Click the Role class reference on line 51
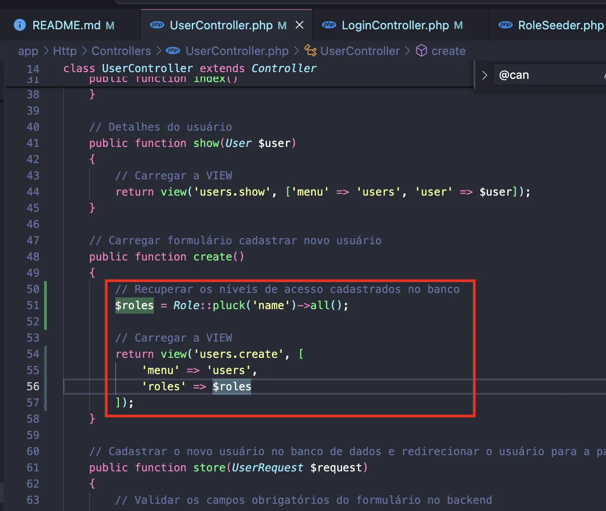 [186, 306]
